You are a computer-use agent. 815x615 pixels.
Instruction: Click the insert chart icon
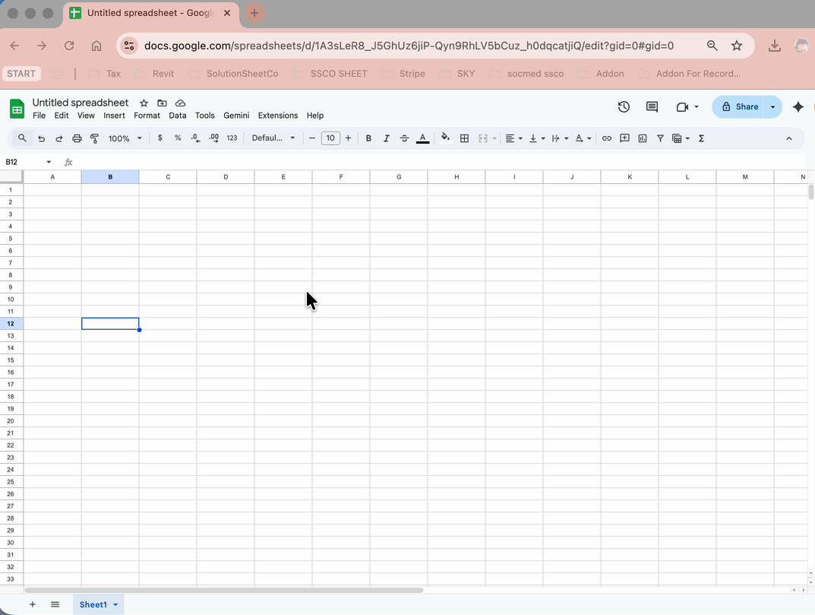point(643,138)
